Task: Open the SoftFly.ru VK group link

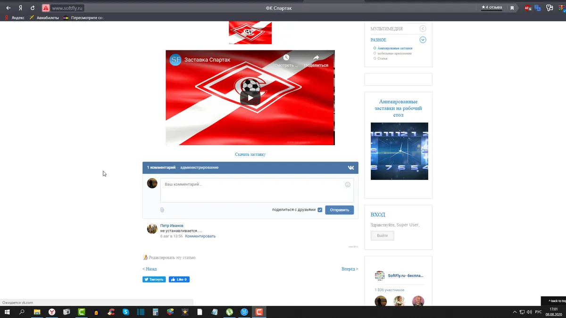Action: [406, 276]
